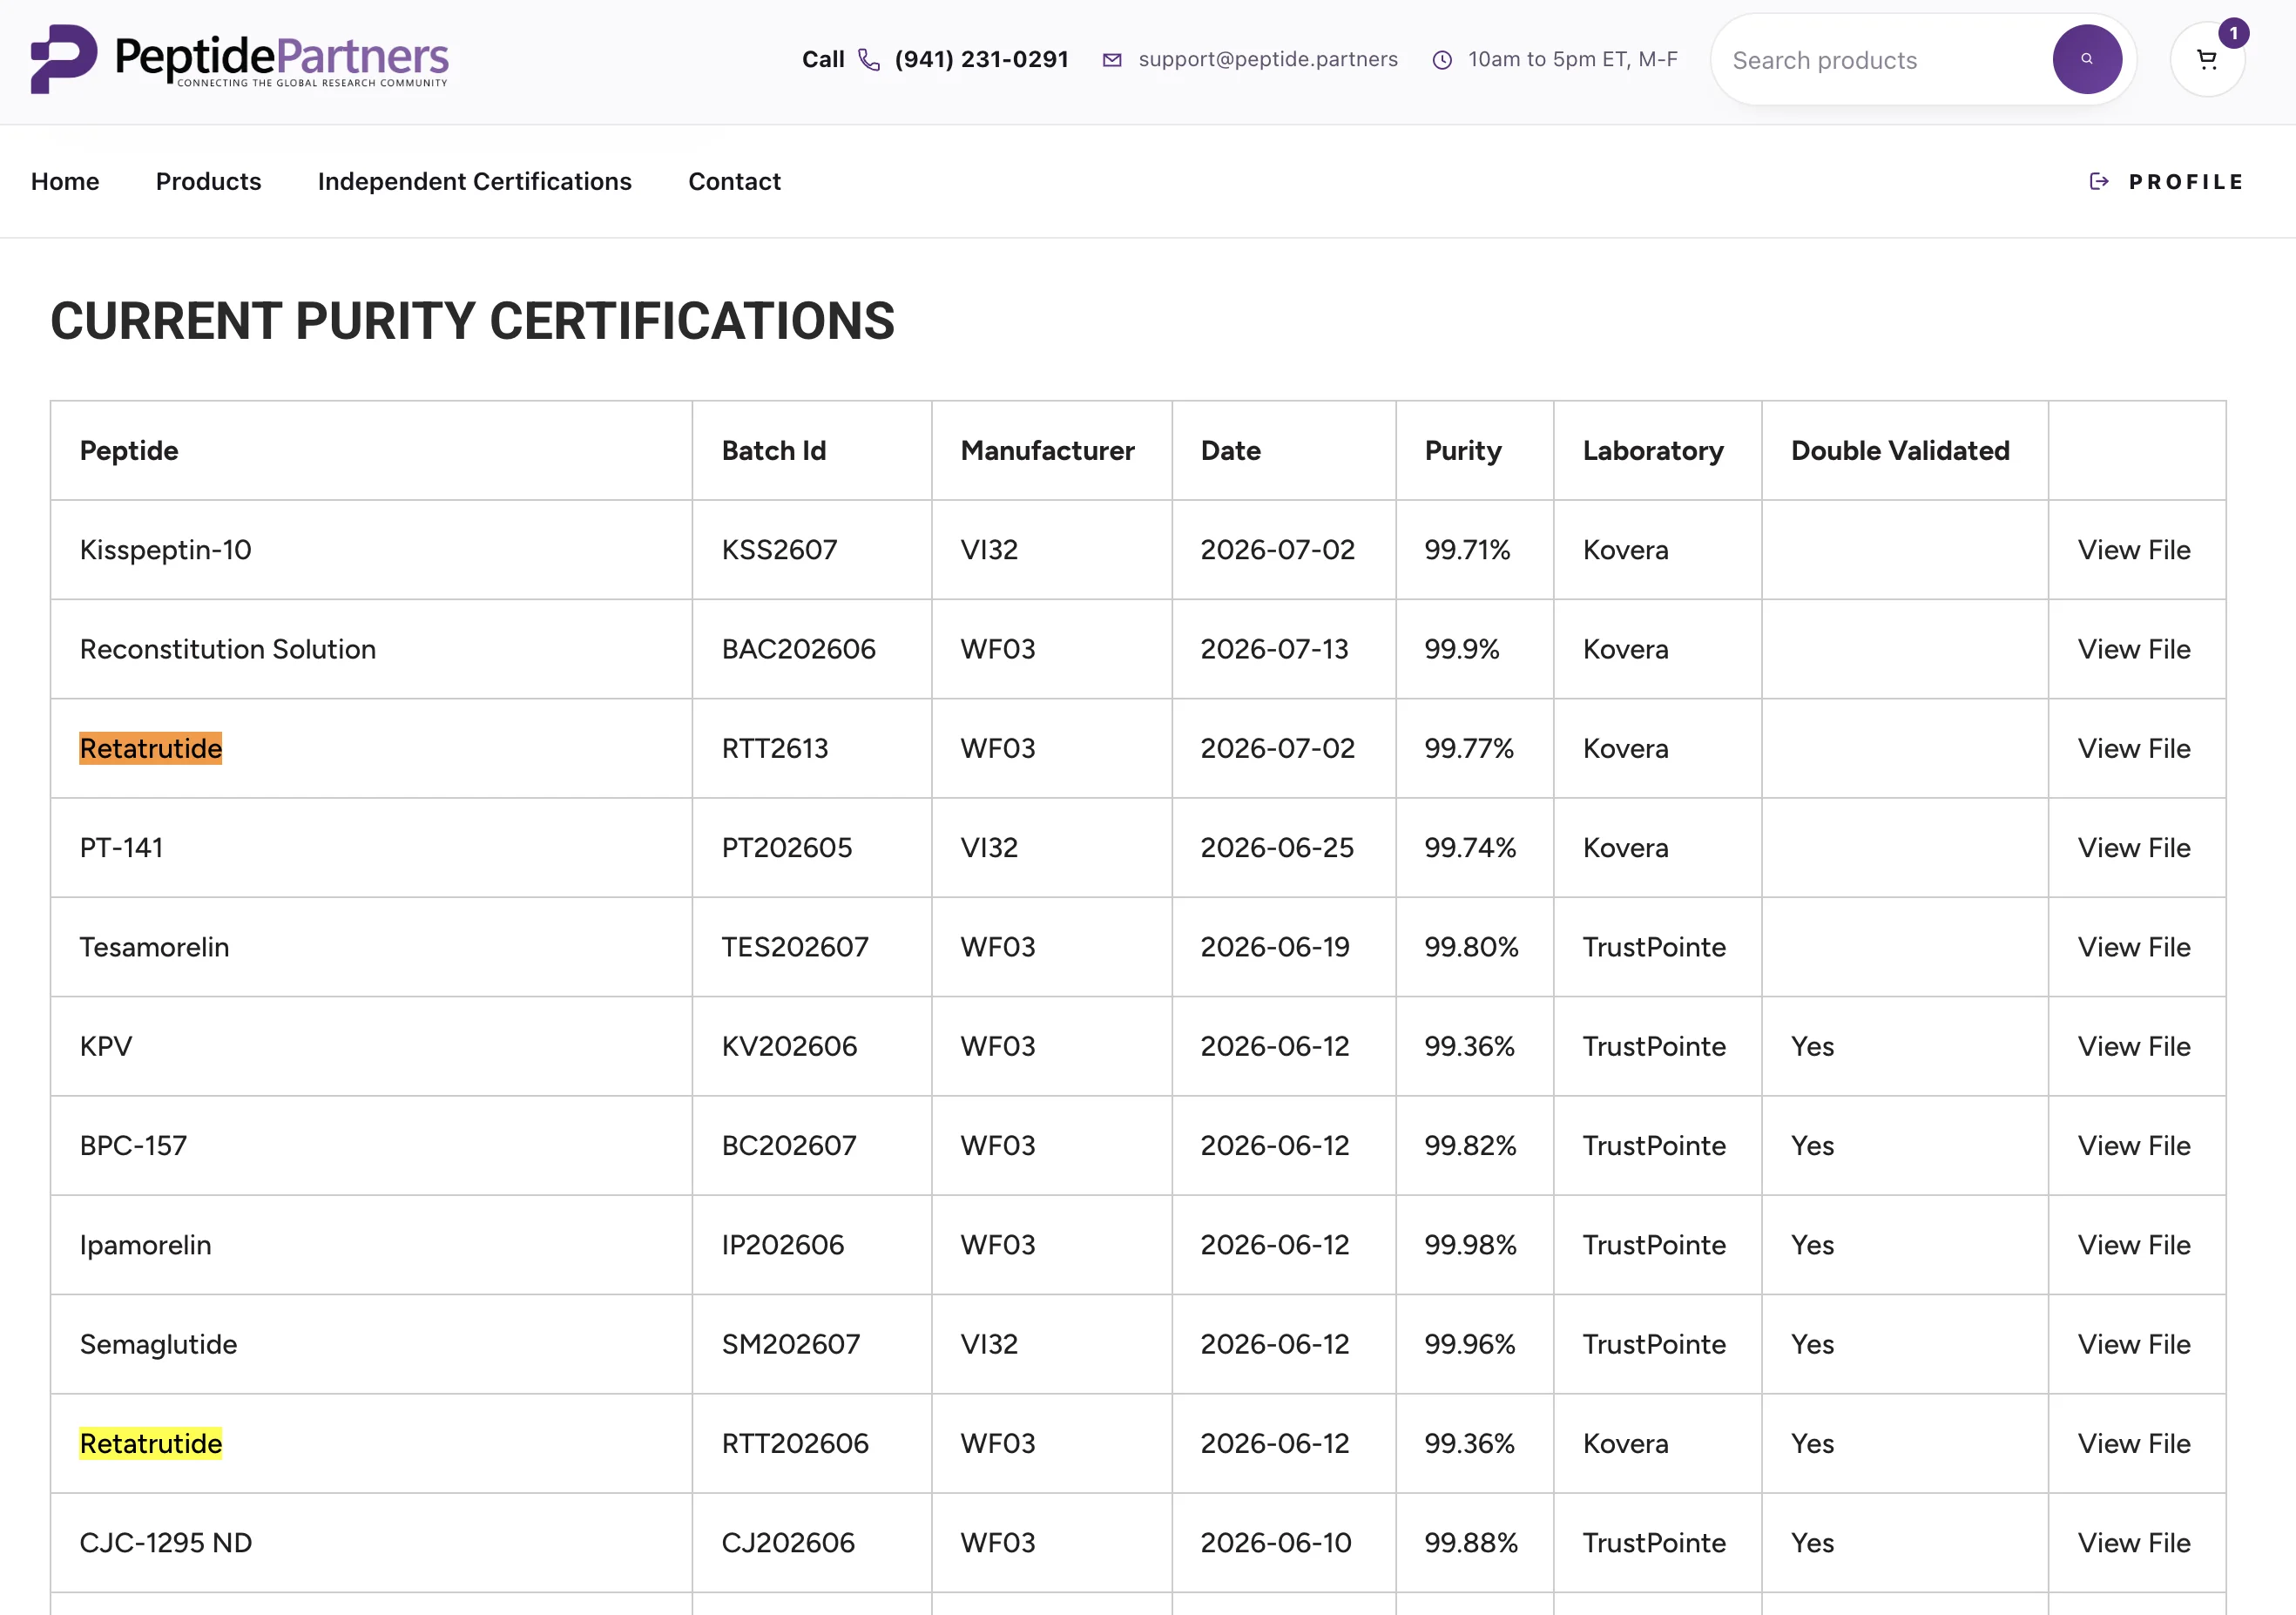Click Kovera in the PT-141 row
Viewport: 2296px width, 1615px height.
1625,847
